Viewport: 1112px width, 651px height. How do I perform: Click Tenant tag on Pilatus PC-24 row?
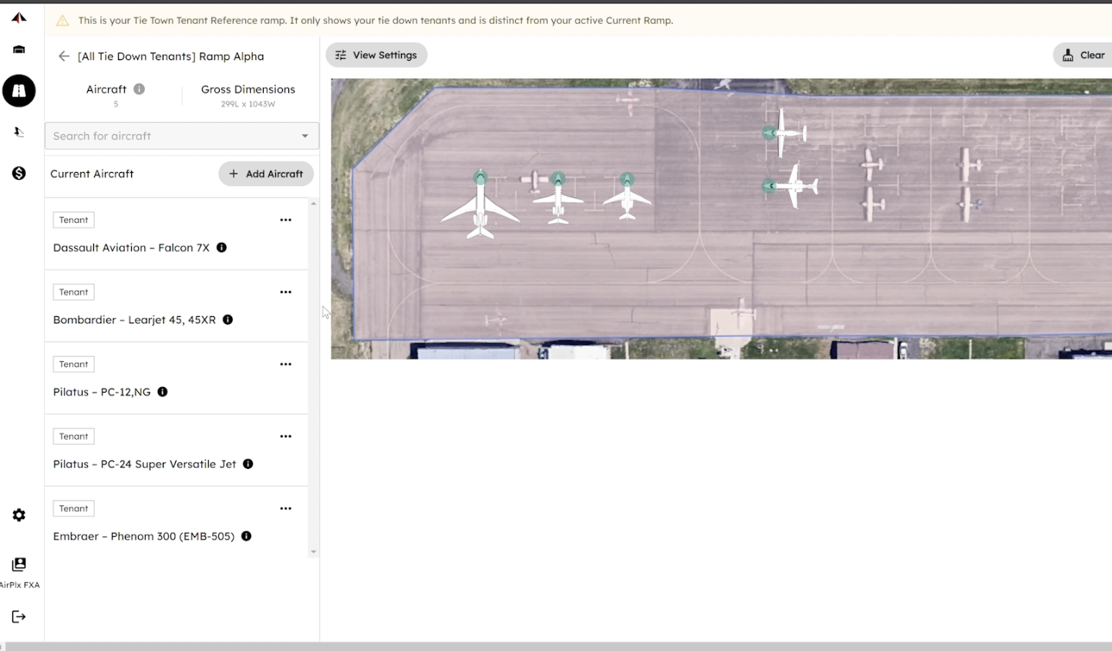(x=74, y=437)
